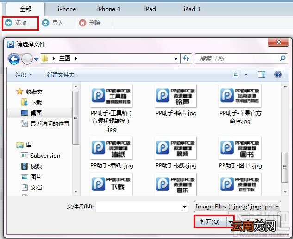Open the address bar history dropdown

tap(175, 59)
